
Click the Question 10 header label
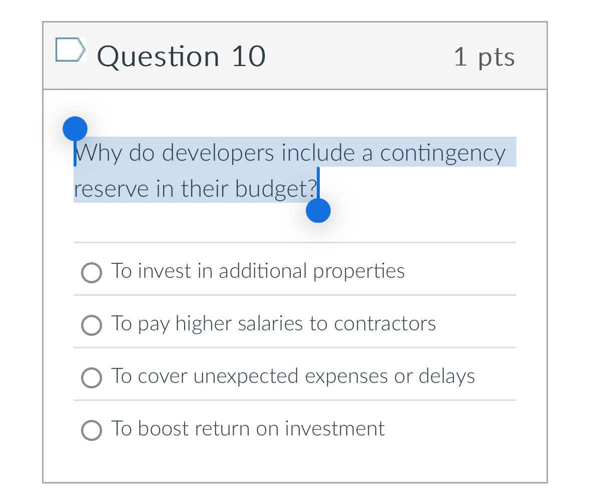(x=181, y=56)
